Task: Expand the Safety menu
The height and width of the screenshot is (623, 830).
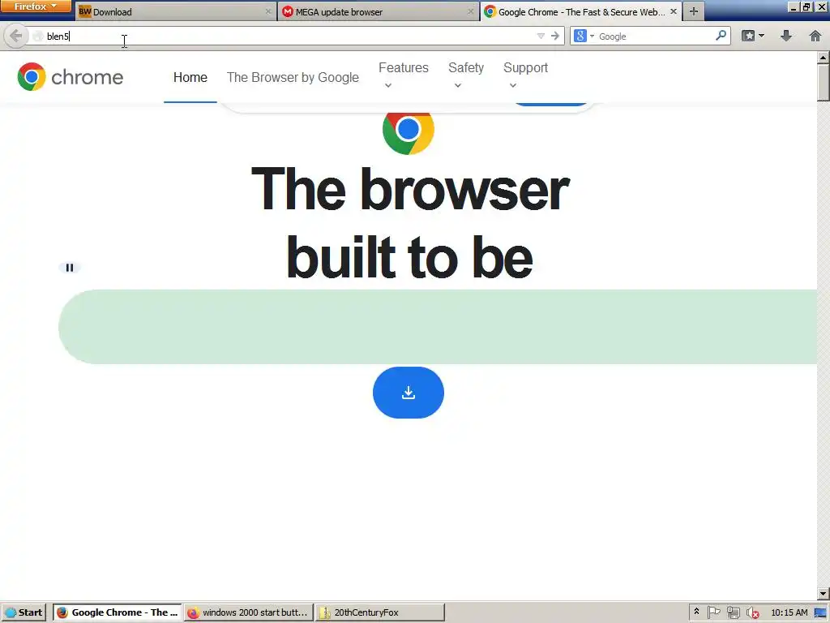Action: tap(466, 74)
